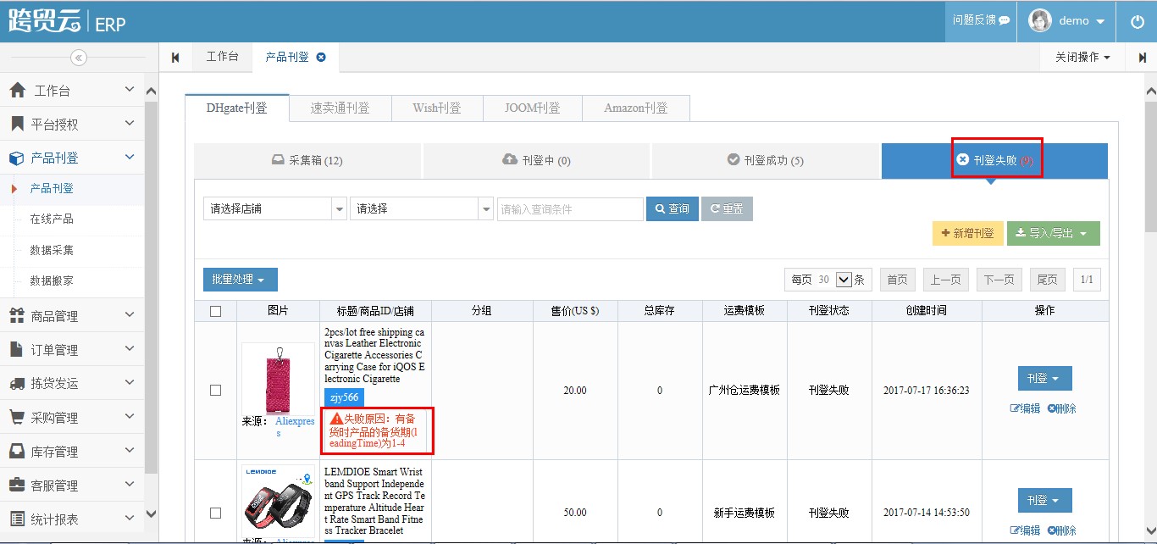Viewport: 1157px width, 544px height.
Task: Open 刊登成功 (5) tab
Action: [x=765, y=160]
